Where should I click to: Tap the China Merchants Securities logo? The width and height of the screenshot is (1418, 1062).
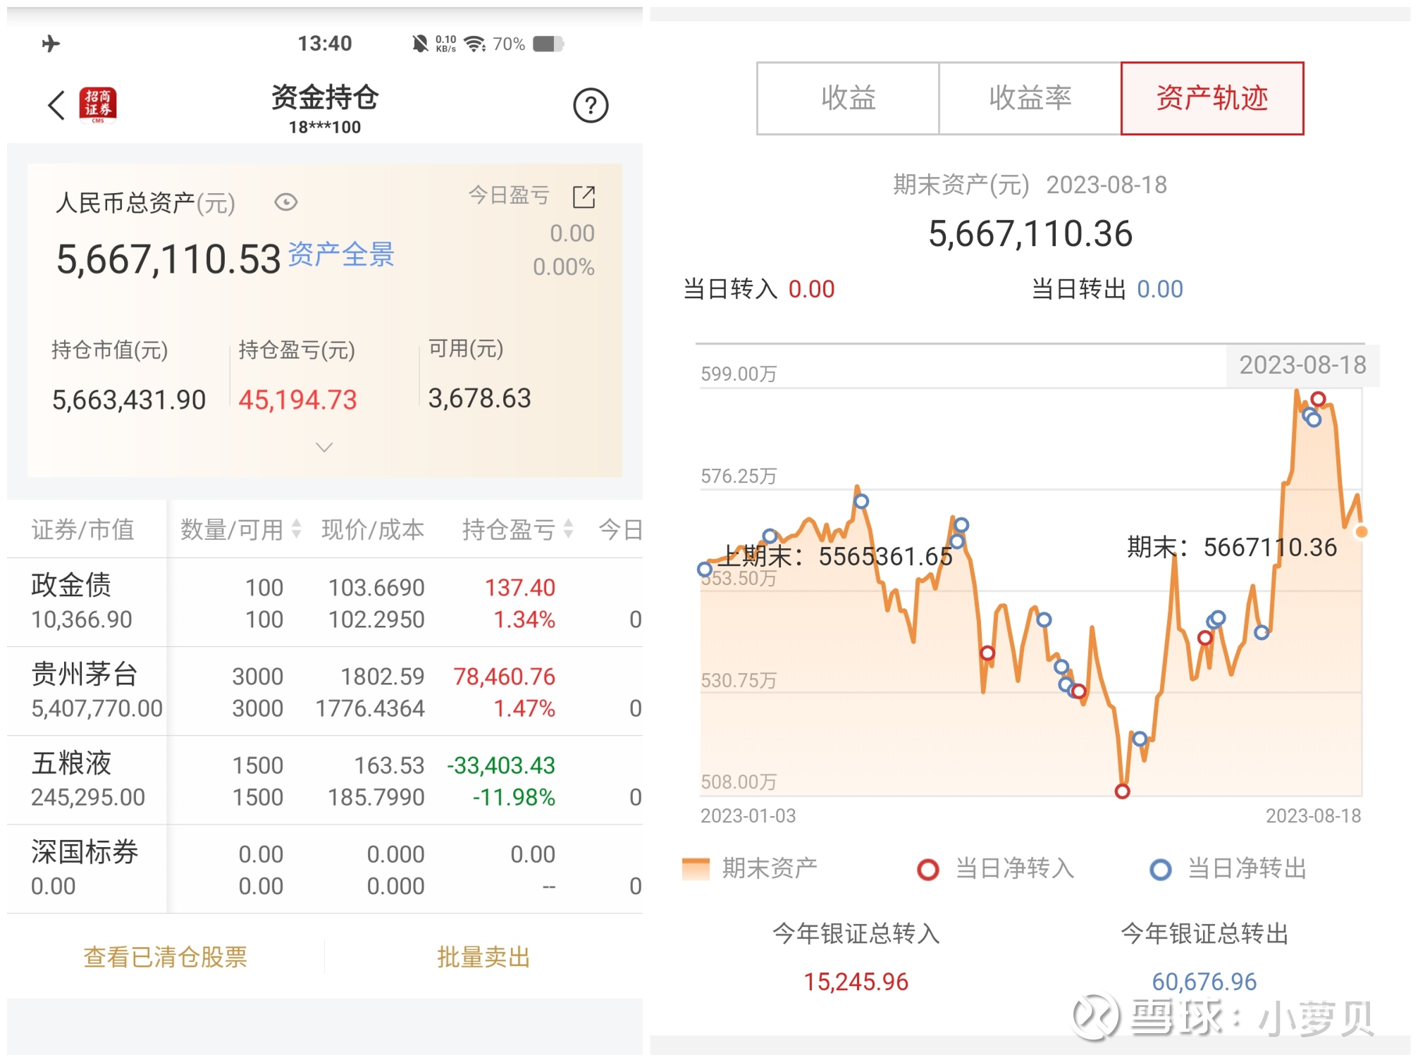point(98,106)
